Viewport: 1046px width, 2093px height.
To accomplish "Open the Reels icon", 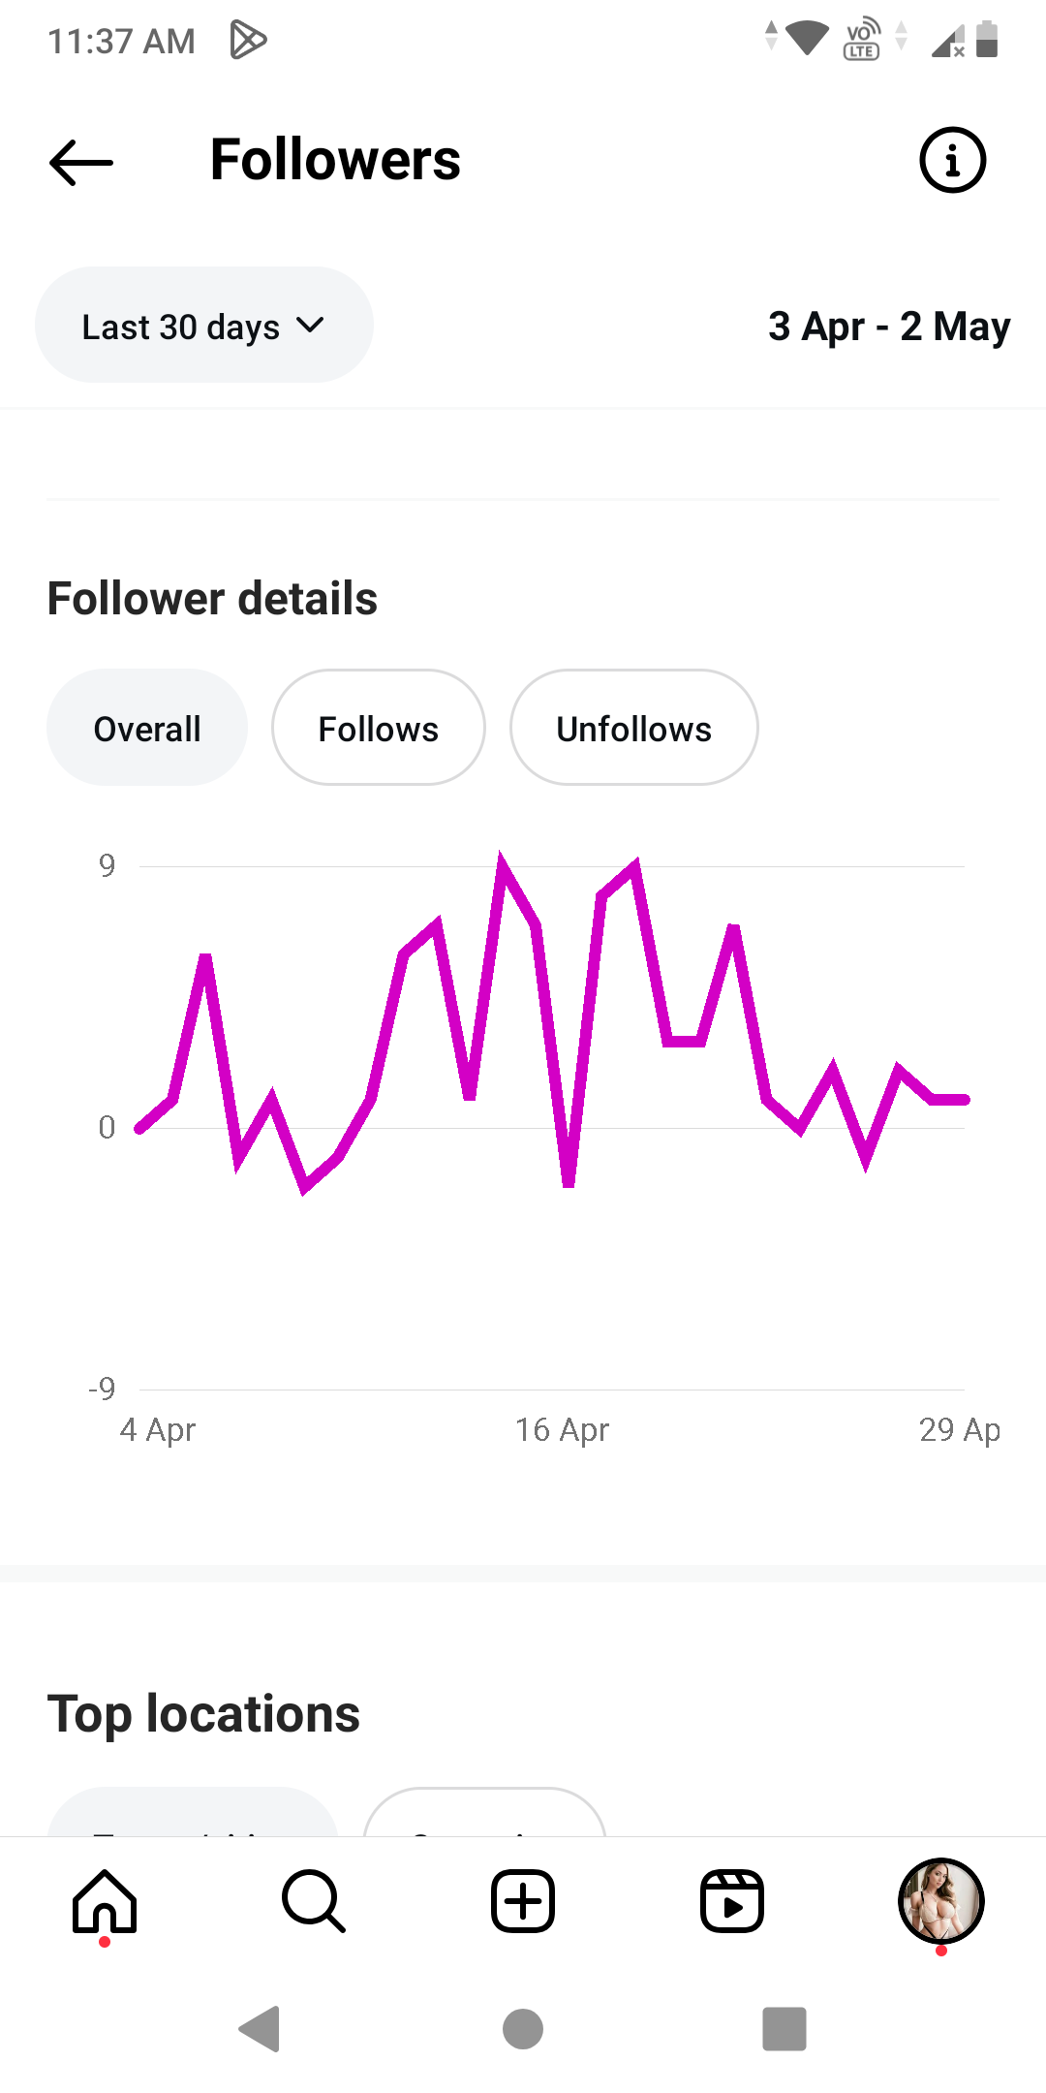I will [732, 1901].
